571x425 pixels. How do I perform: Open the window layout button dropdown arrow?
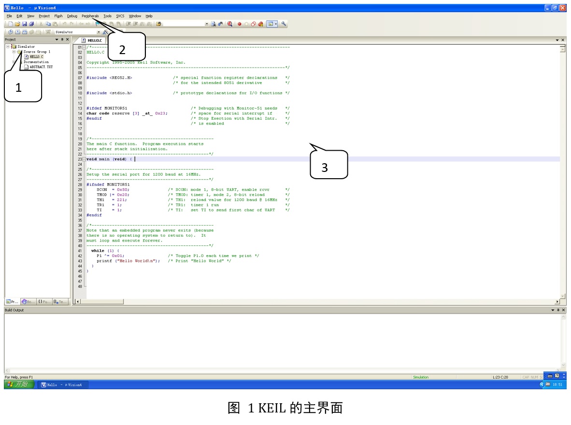276,24
